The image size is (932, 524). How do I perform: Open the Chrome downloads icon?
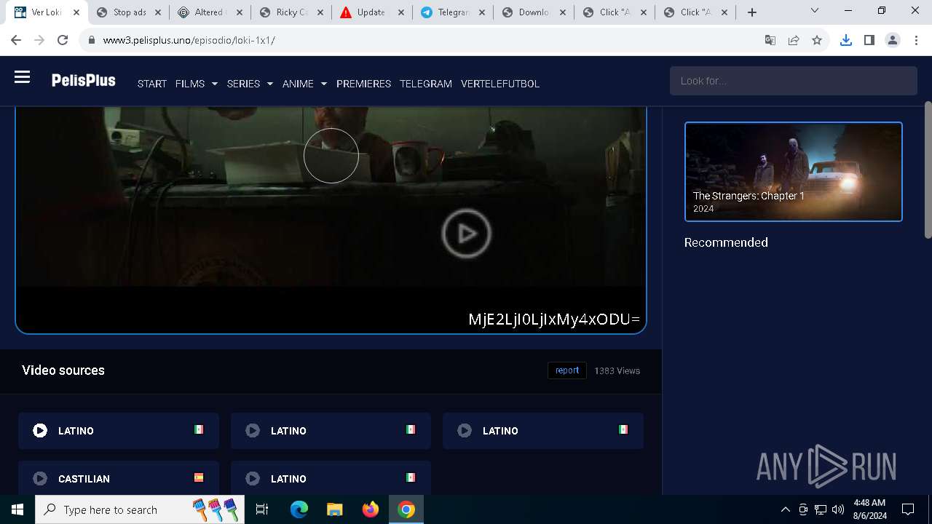coord(846,40)
